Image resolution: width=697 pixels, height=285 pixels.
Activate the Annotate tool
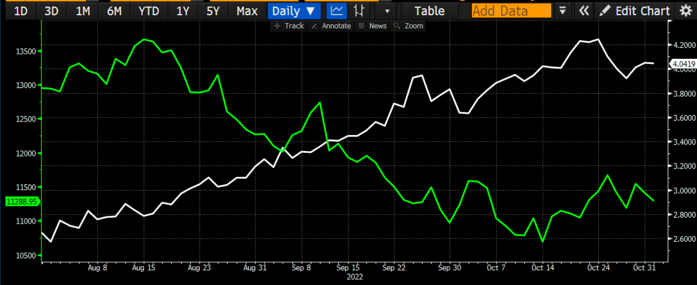(331, 26)
